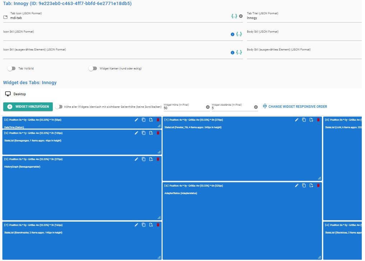Toggle identical widget height (keine Scrollbalken) switch
This screenshot has height=261, width=365.
[59, 107]
